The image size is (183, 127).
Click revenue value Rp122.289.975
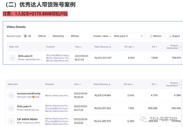pos(103,121)
